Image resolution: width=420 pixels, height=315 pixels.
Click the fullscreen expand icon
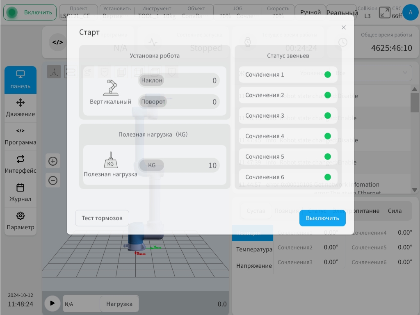click(x=384, y=13)
